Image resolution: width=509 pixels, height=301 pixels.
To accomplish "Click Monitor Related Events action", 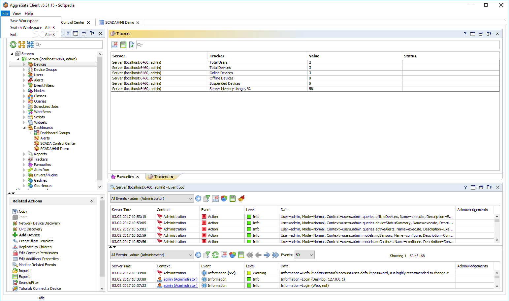I will (x=37, y=265).
